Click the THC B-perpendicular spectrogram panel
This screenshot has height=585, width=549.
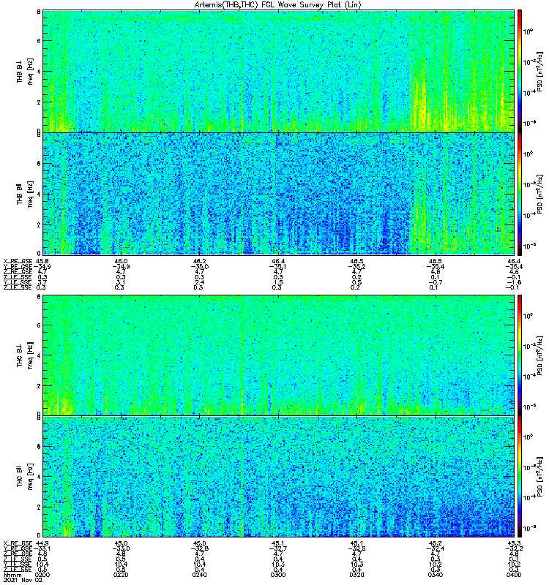pos(278,355)
